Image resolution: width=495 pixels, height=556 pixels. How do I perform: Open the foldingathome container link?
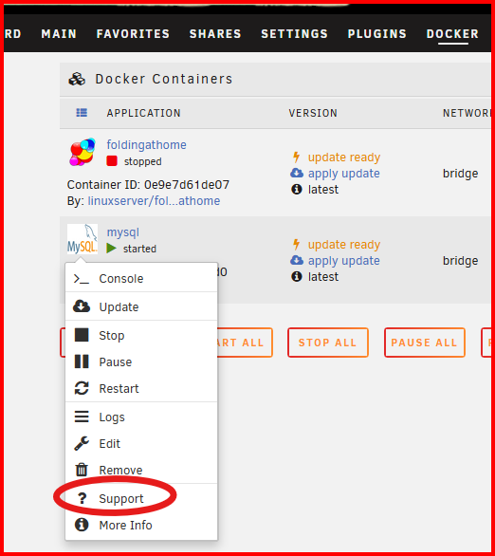click(146, 144)
